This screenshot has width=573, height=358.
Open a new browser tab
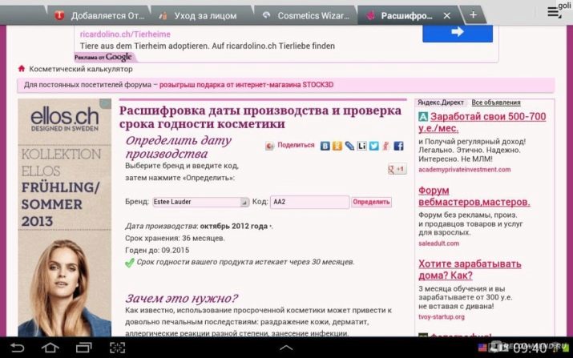(473, 14)
